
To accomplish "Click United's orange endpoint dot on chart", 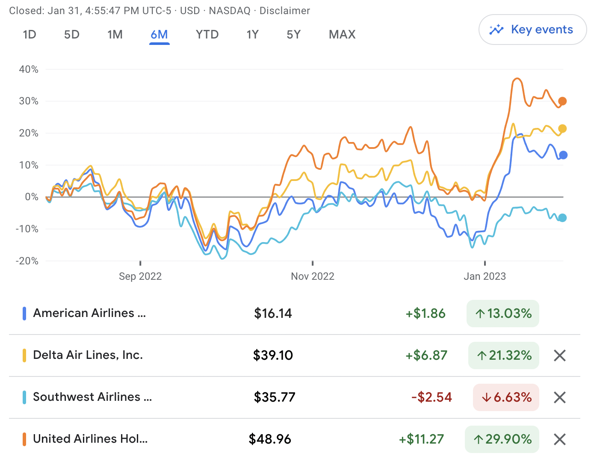I will [562, 101].
